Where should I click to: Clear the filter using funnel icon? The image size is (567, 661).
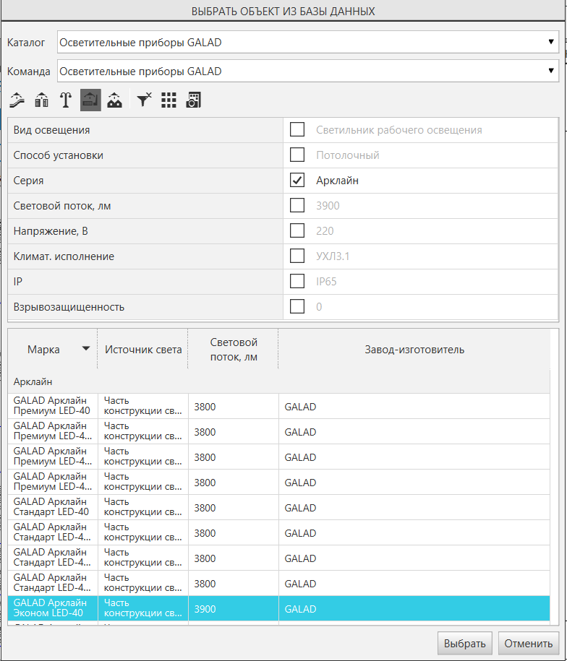[x=145, y=100]
